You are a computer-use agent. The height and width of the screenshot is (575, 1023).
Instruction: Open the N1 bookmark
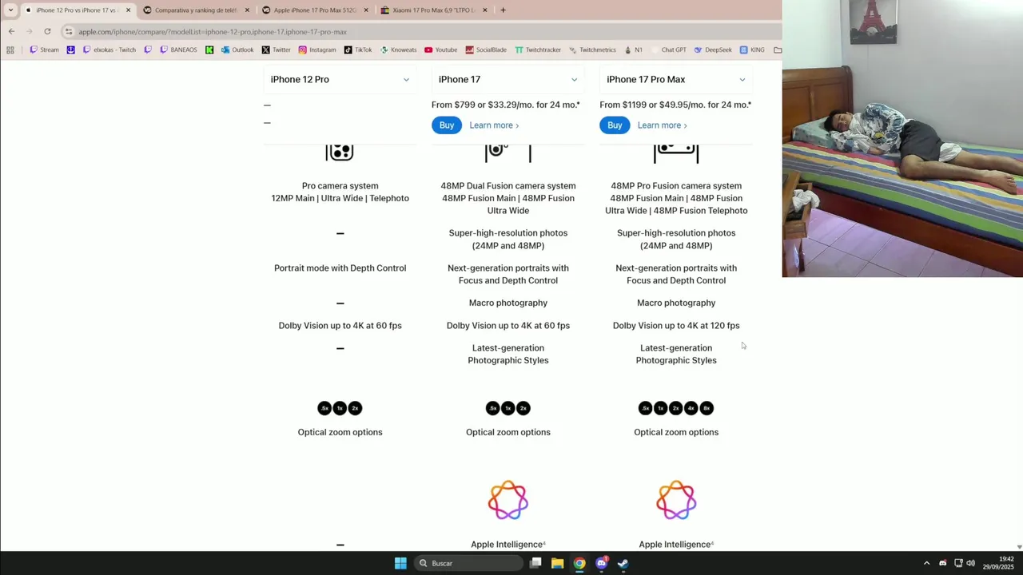[633, 50]
